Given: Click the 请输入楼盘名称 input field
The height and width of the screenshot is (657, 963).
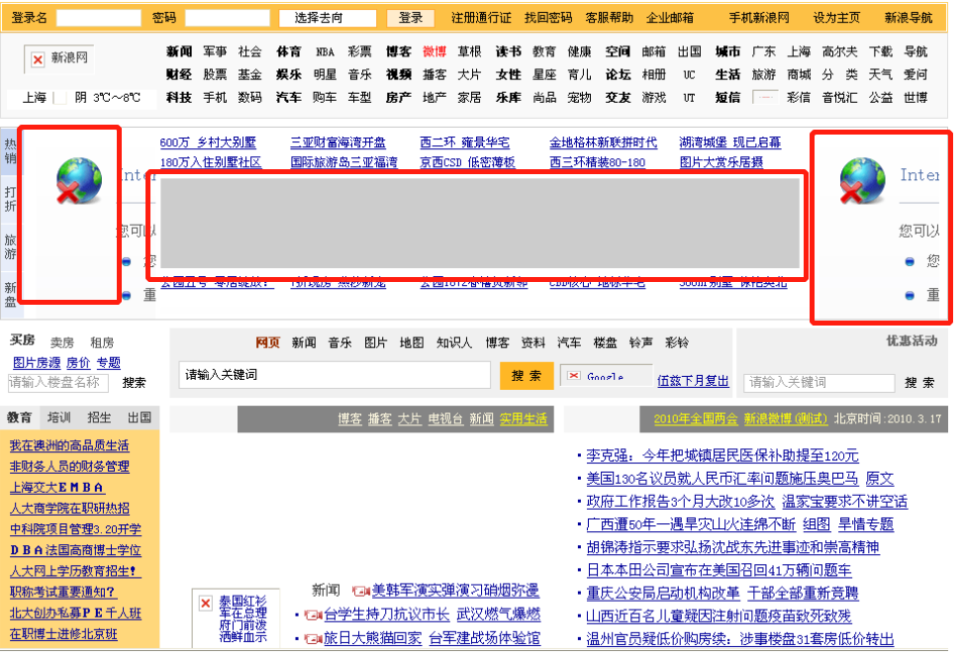Looking at the screenshot, I should click(58, 383).
